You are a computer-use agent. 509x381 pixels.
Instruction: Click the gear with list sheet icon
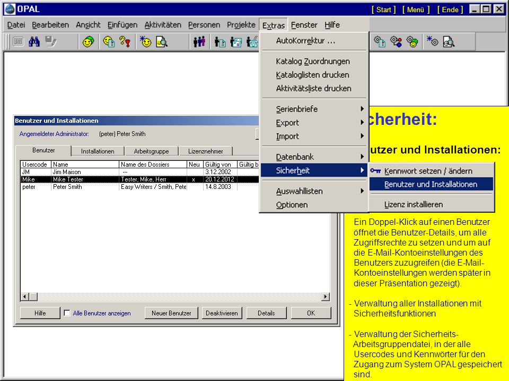click(x=380, y=41)
